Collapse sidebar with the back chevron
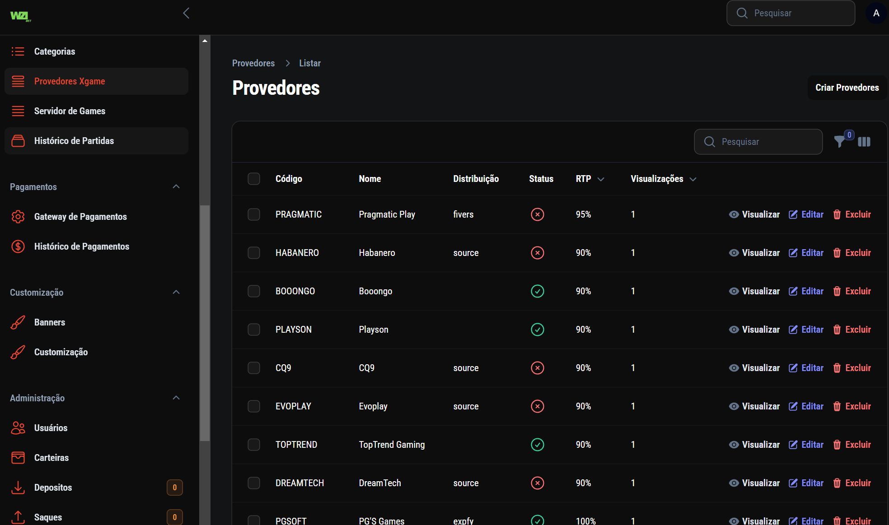The image size is (889, 525). [186, 13]
